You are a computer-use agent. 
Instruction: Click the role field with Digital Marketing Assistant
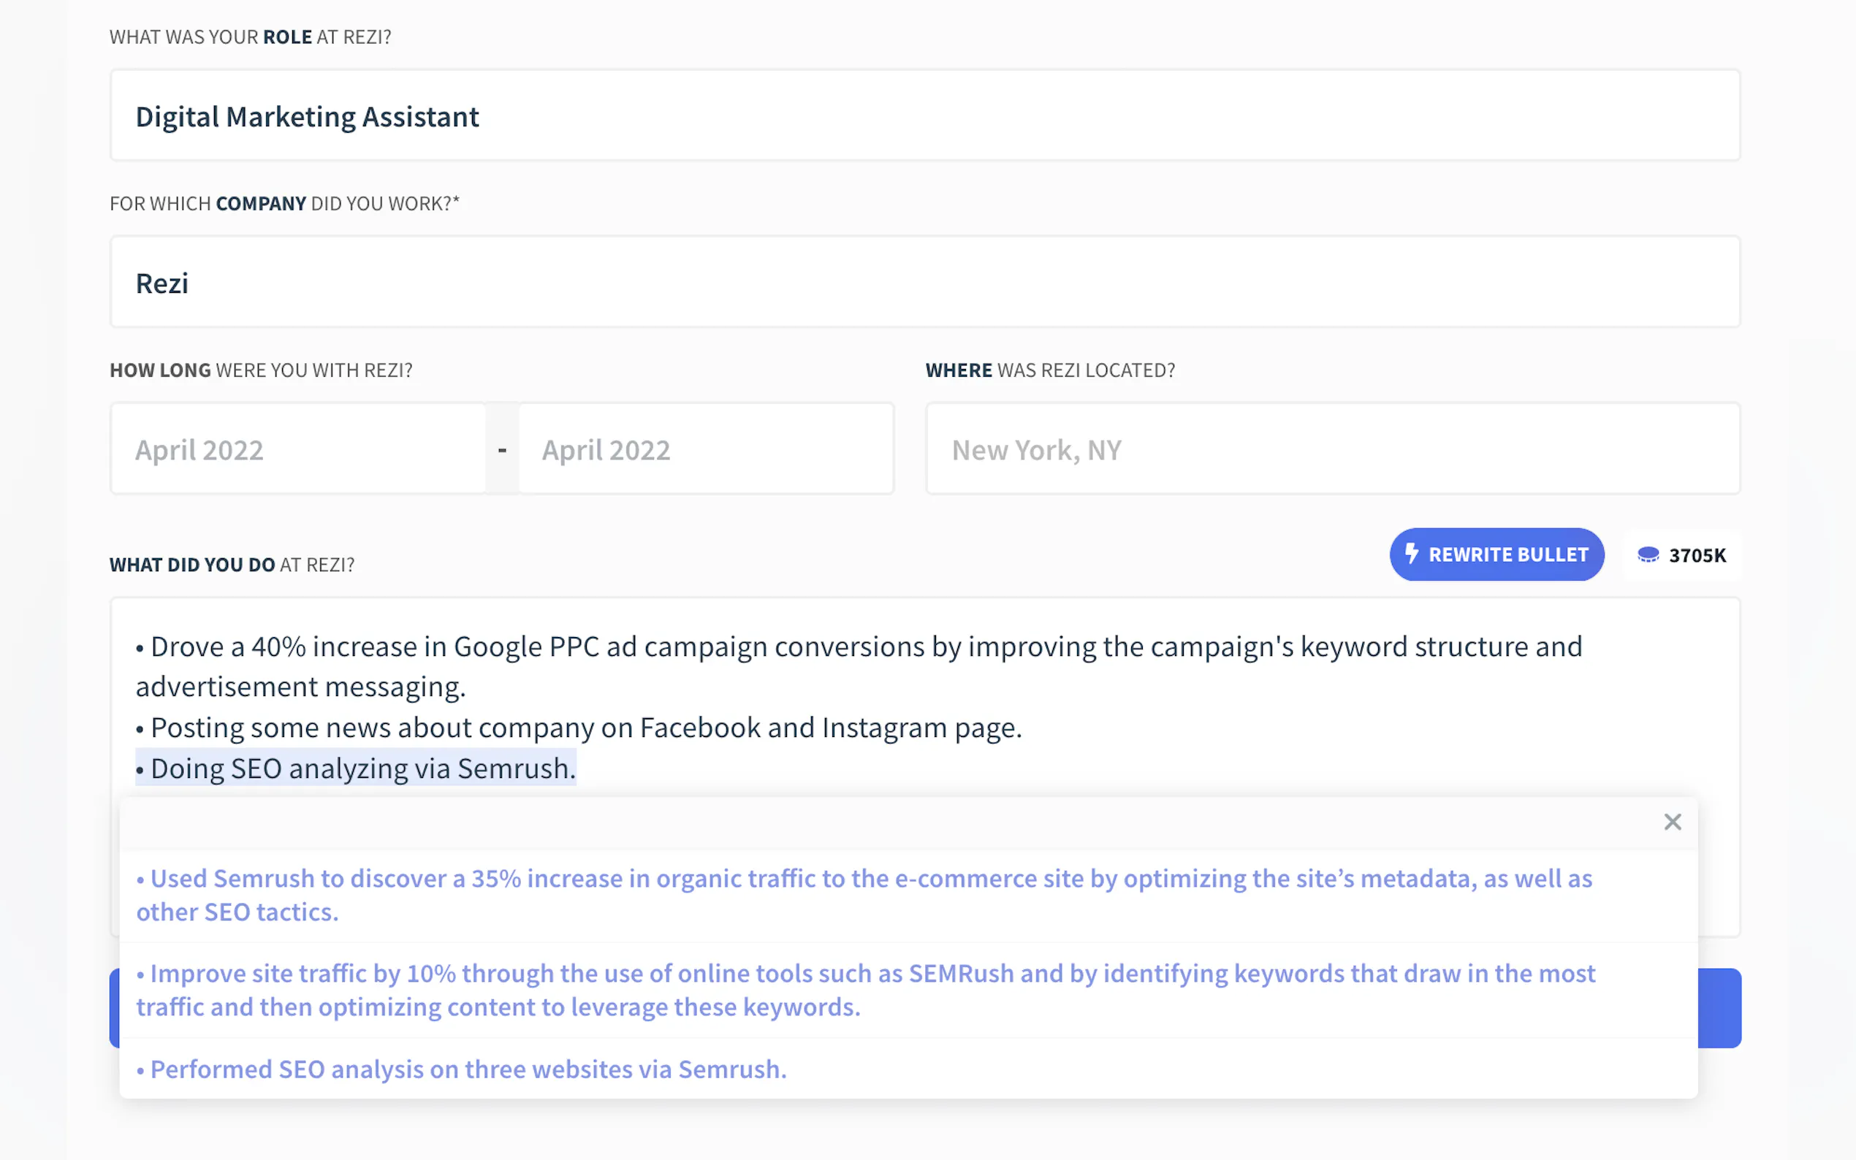tap(924, 116)
